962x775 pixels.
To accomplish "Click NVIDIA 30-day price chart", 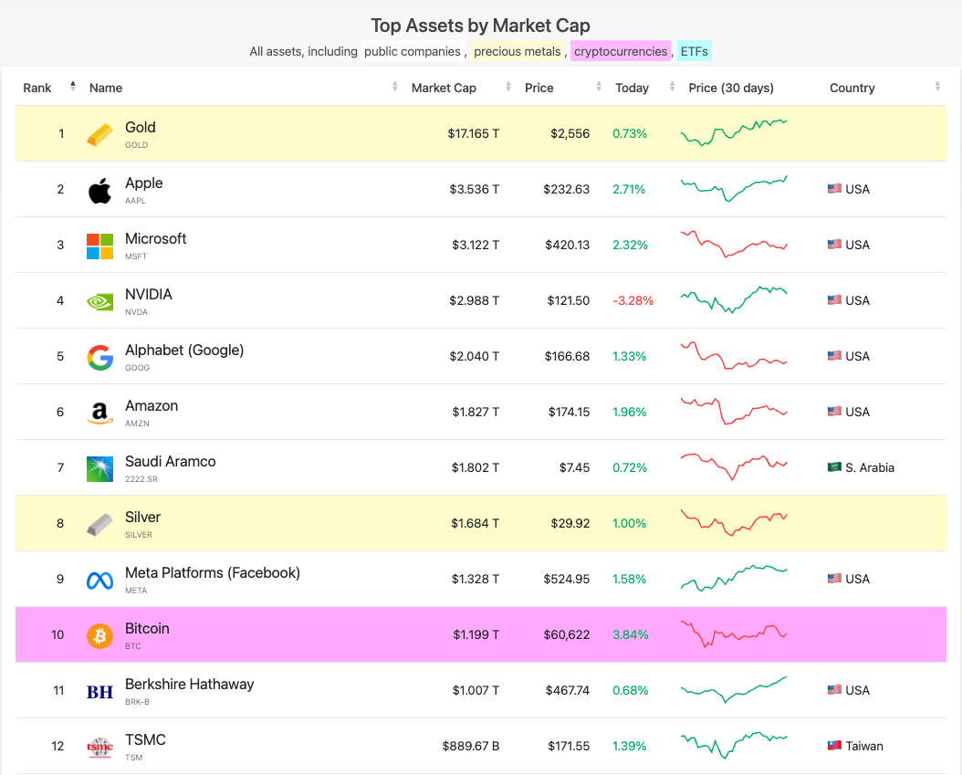I will (734, 299).
